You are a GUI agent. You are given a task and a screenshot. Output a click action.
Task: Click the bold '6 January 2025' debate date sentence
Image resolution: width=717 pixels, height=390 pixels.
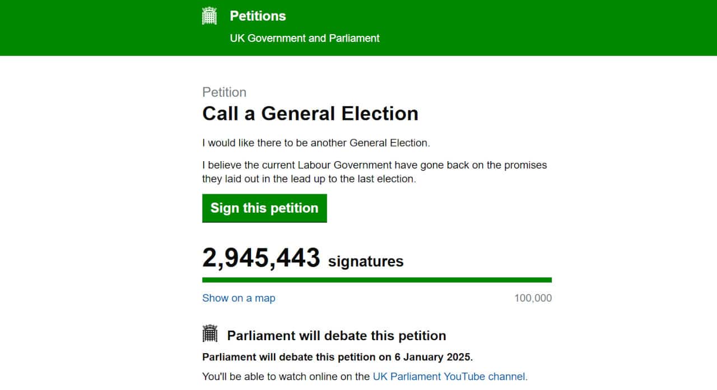[337, 357]
